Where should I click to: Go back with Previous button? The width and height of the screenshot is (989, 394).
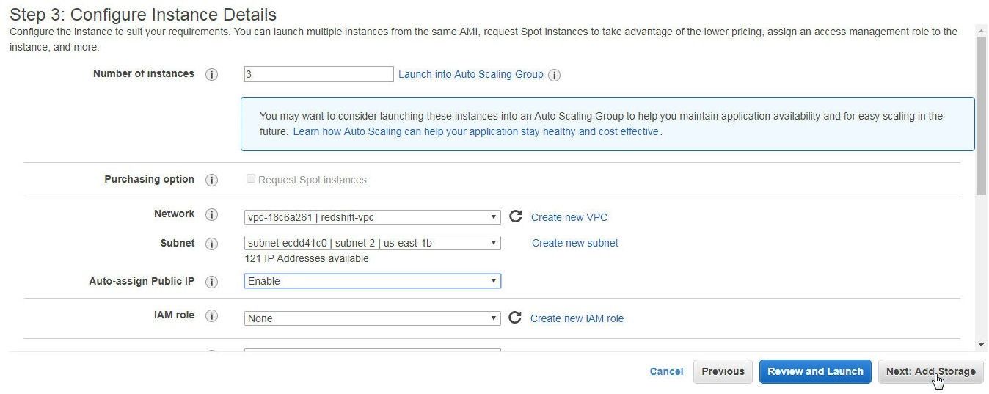point(723,371)
